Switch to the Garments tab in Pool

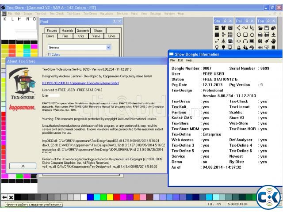83,30
